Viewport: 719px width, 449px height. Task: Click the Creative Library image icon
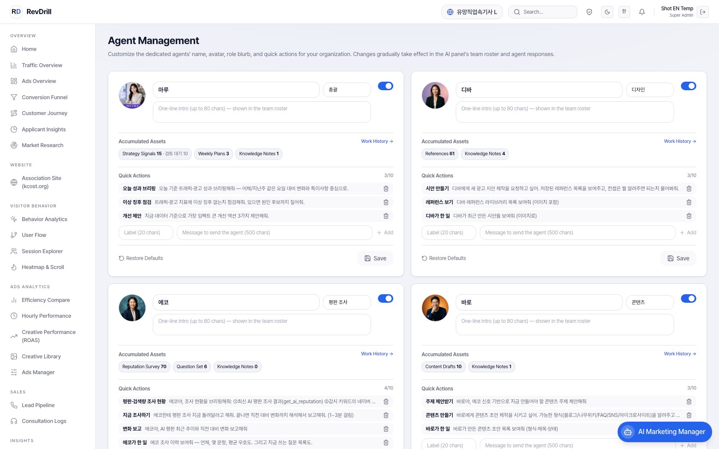pos(14,357)
